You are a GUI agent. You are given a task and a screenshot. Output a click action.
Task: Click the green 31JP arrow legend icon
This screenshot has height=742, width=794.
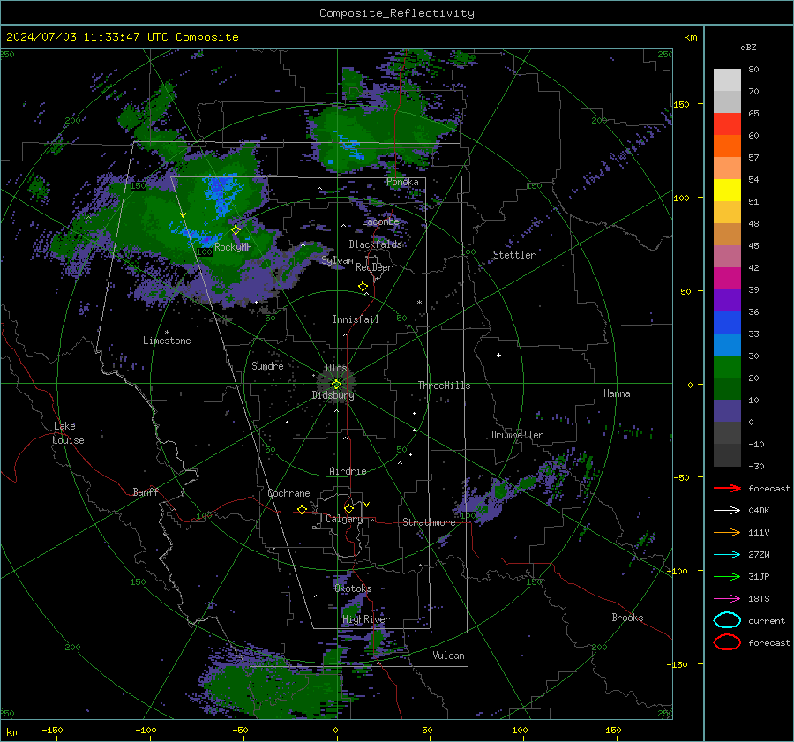727,576
